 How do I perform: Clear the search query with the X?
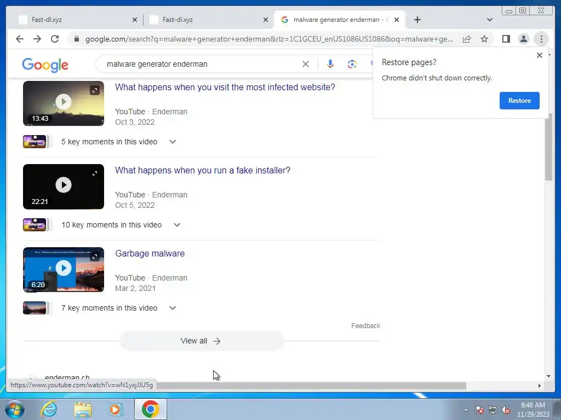[x=306, y=64]
